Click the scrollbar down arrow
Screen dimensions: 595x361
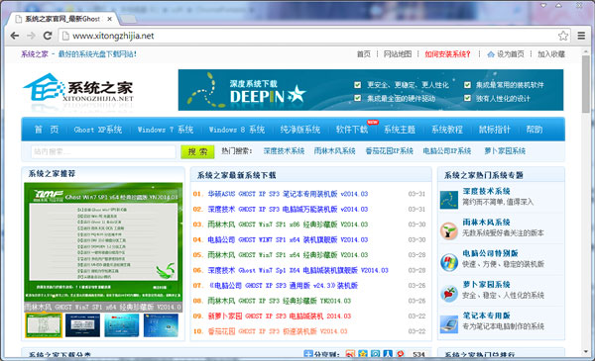pos(585,352)
